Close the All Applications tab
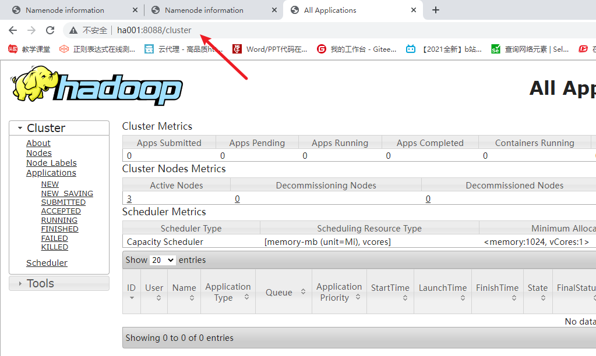 (x=414, y=10)
